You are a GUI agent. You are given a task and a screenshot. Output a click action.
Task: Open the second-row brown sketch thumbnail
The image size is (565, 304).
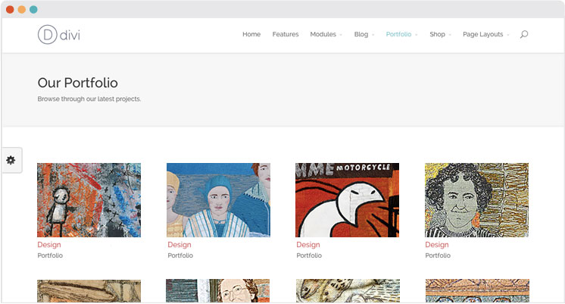[89, 291]
